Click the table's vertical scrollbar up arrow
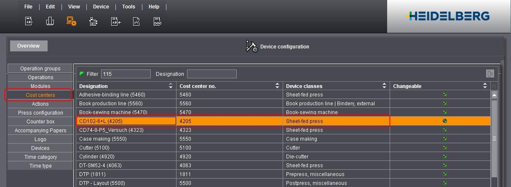The height and width of the screenshot is (187, 511). (495, 95)
